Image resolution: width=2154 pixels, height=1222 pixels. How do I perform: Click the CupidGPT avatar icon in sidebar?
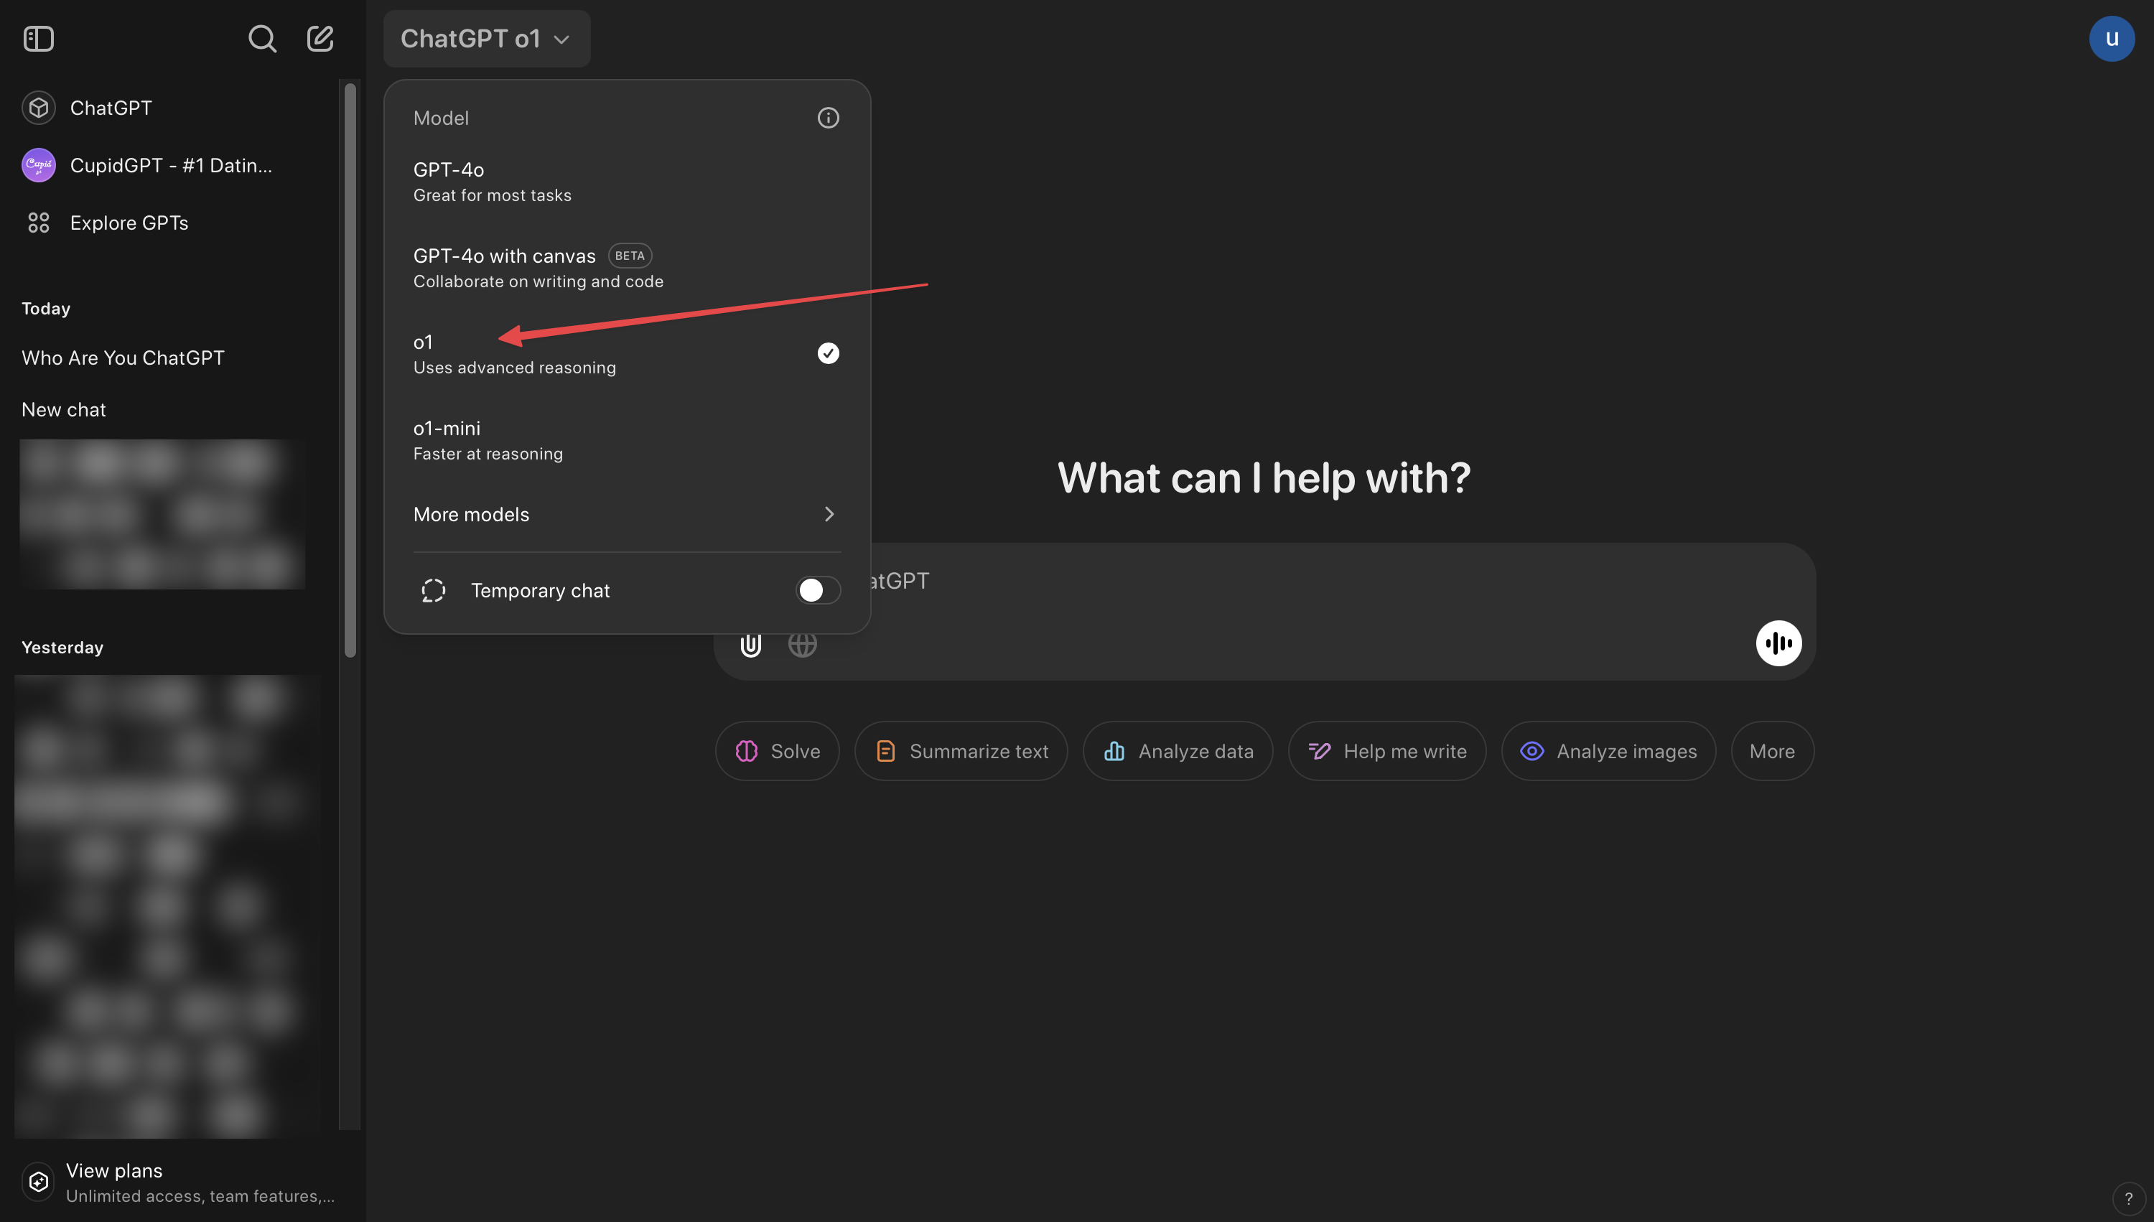click(x=39, y=165)
